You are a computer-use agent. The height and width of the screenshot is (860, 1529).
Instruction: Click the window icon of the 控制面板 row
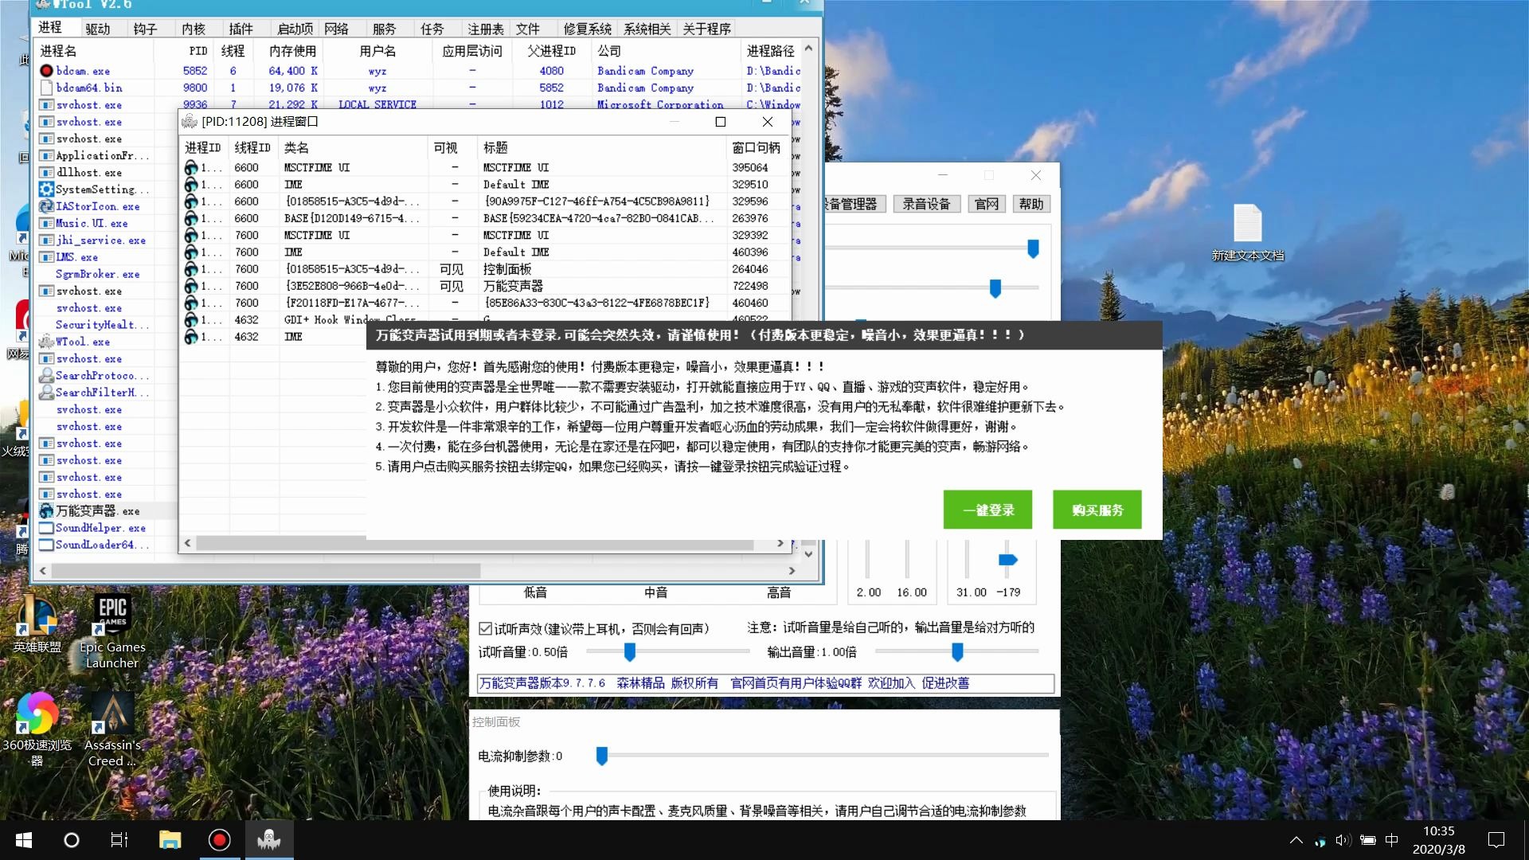(191, 269)
